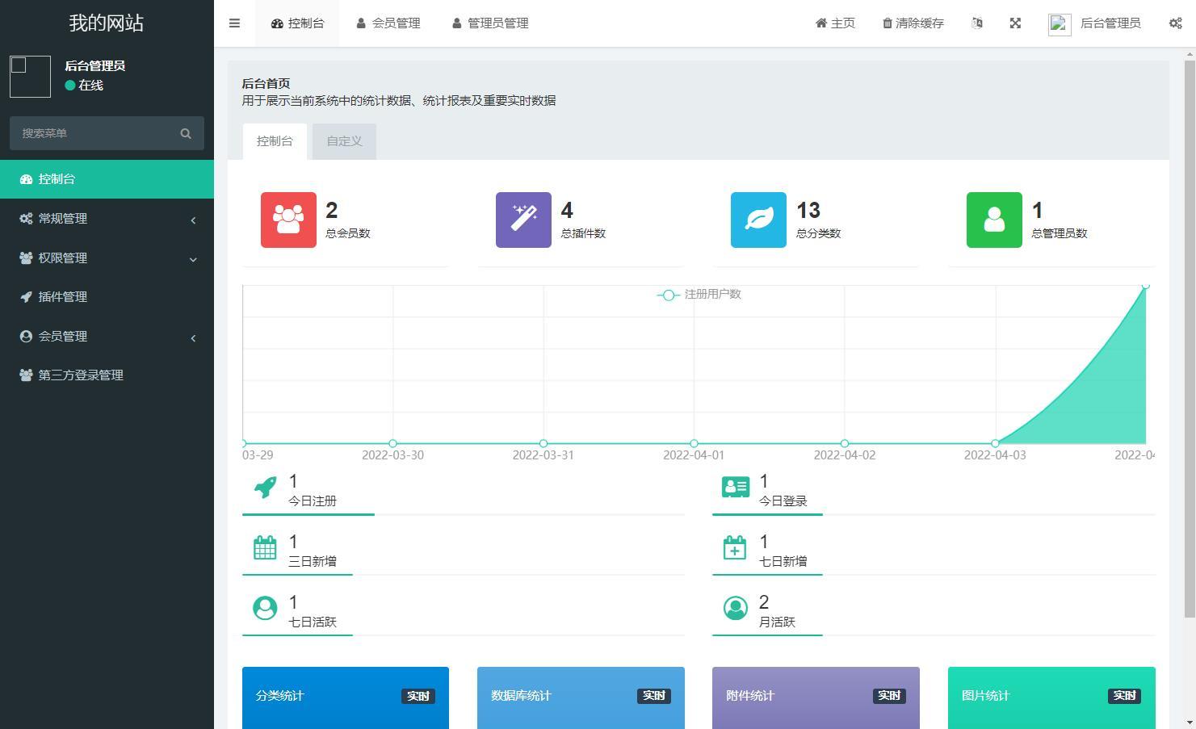Open the 分类统计 card
This screenshot has height=729, width=1196.
point(345,698)
